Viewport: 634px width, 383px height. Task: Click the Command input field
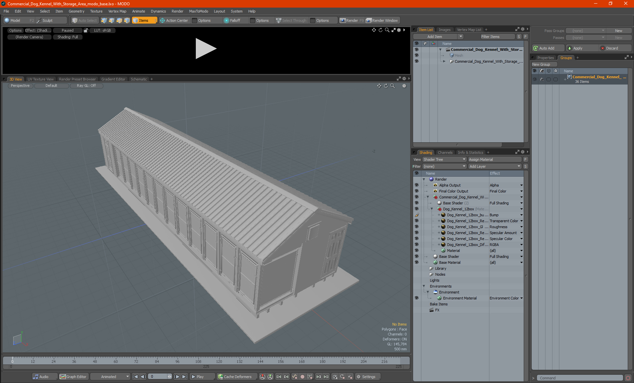pos(580,378)
